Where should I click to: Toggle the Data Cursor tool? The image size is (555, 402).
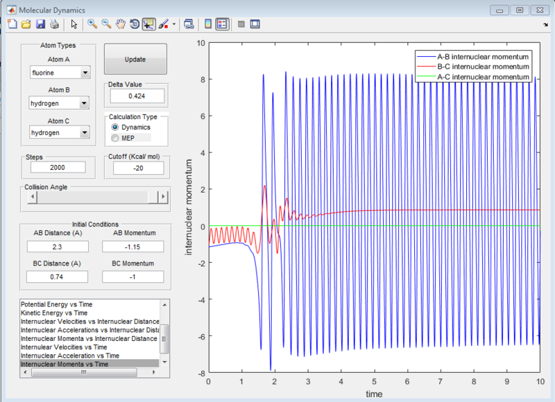(x=148, y=24)
